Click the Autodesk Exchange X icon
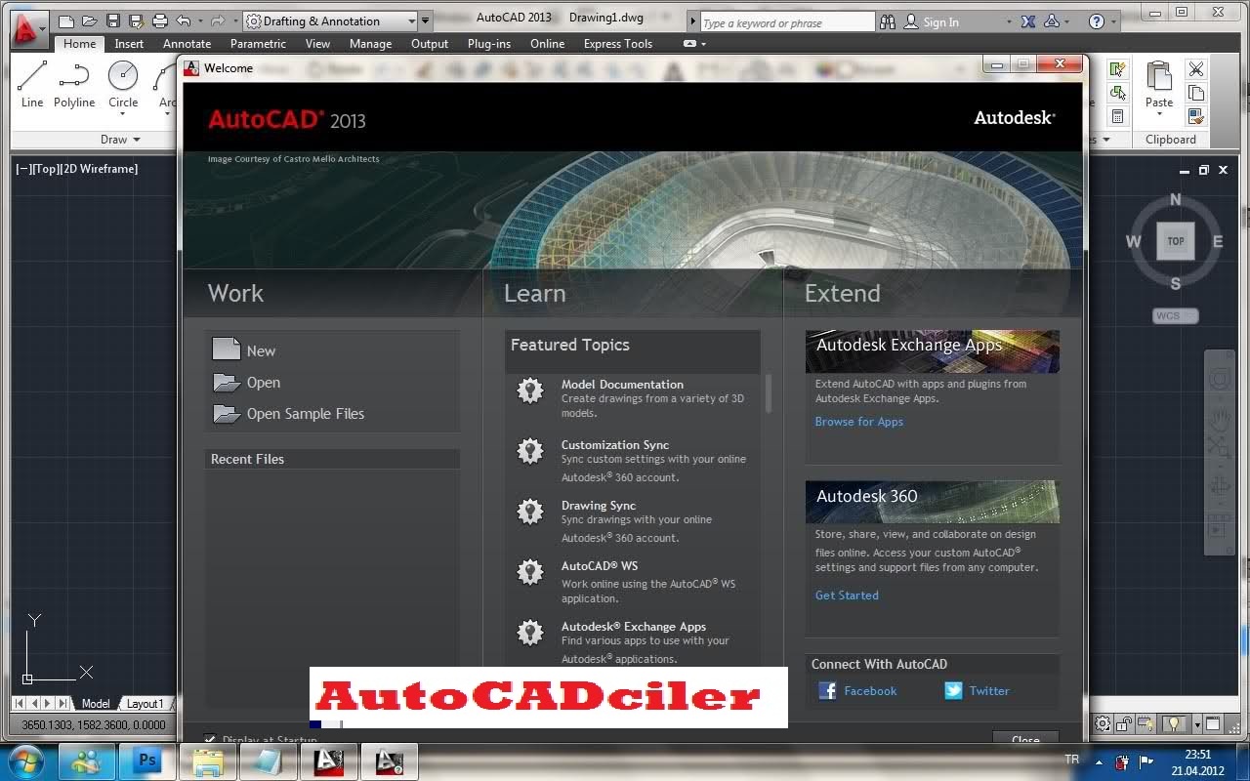 coord(1028,21)
